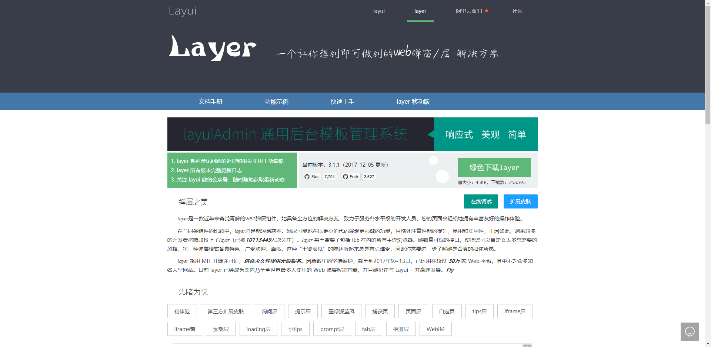This screenshot has width=711, height=347.
Task: Open 快速上手 quick start menu
Action: 342,101
